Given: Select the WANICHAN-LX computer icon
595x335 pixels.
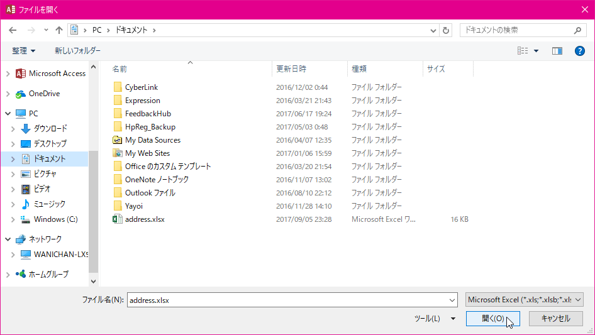Looking at the screenshot, I should click(25, 255).
